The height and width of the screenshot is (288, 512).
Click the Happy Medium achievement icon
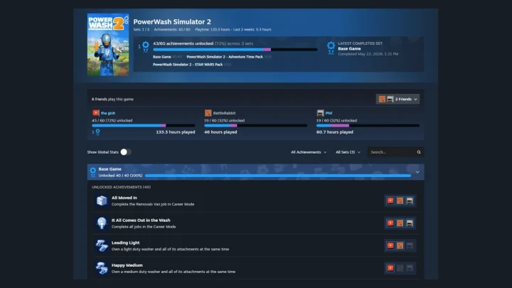pyautogui.click(x=102, y=268)
